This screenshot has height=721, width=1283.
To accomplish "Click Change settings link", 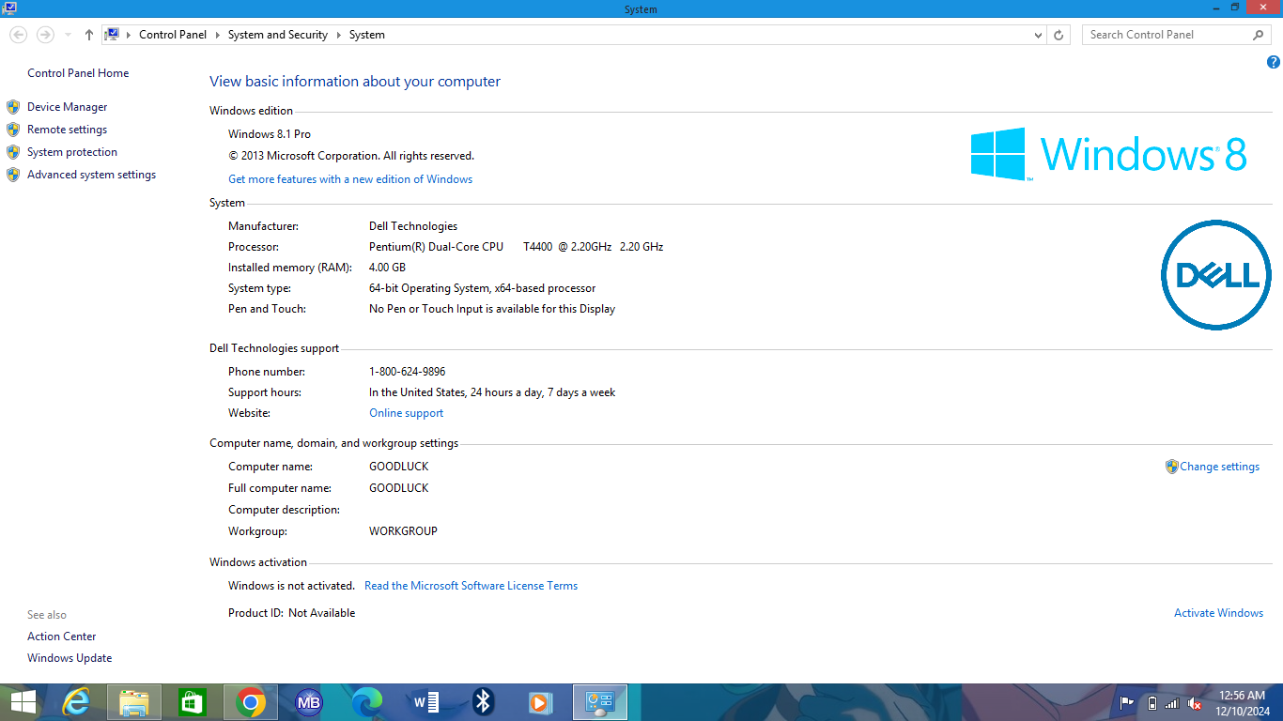I will [1220, 467].
